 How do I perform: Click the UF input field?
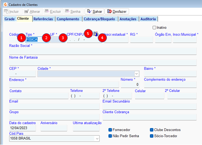coord(57,40)
